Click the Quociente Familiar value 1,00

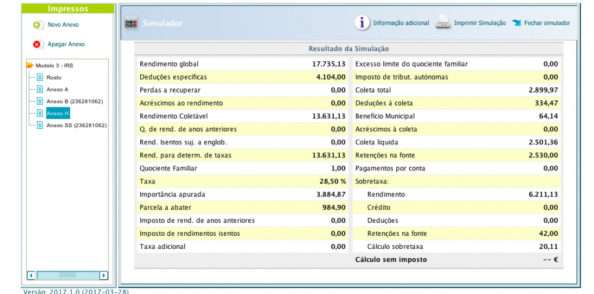pyautogui.click(x=339, y=168)
